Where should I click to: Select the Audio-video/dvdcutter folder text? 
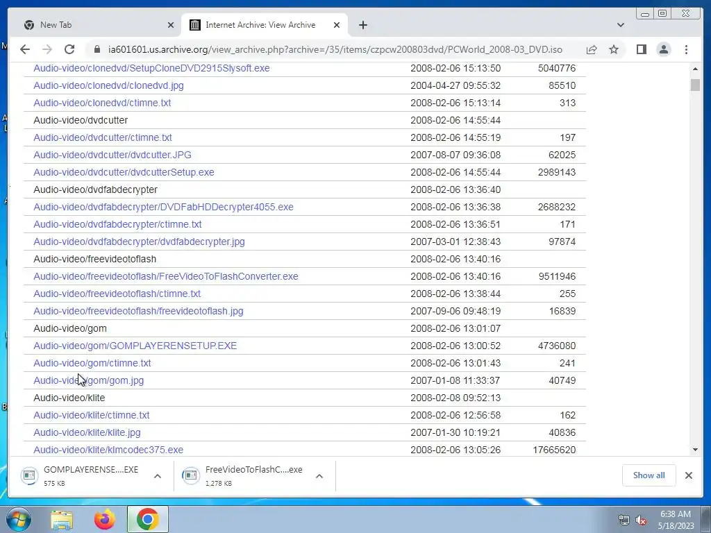81,120
